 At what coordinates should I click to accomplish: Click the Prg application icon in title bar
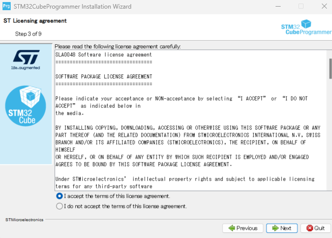click(x=7, y=7)
